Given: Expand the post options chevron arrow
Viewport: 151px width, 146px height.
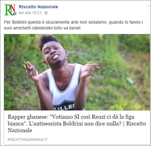Looking at the screenshot, I should point(149,6).
